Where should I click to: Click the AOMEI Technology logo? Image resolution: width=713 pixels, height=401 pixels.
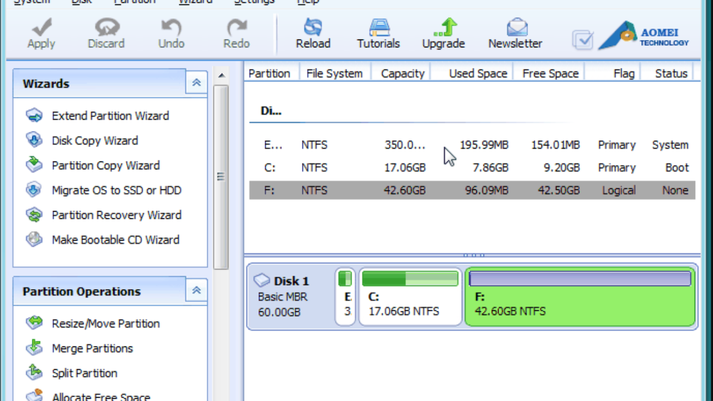click(644, 35)
